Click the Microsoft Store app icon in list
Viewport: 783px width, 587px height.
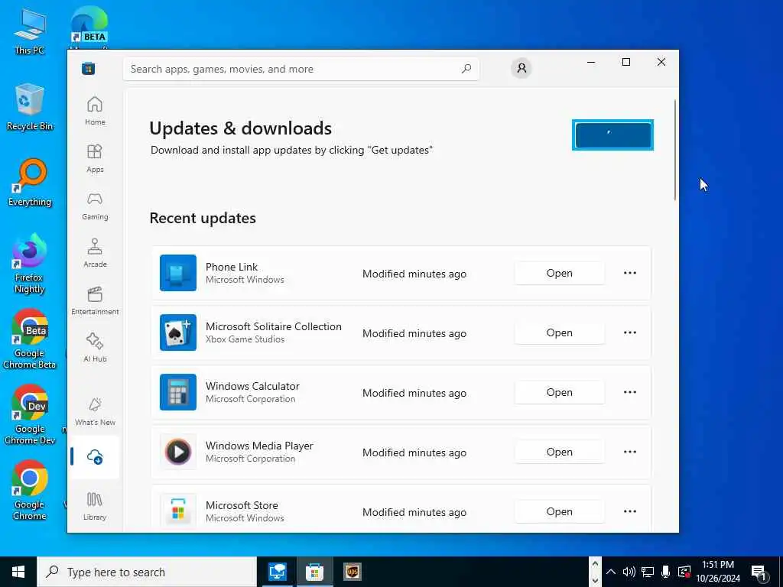click(x=177, y=511)
